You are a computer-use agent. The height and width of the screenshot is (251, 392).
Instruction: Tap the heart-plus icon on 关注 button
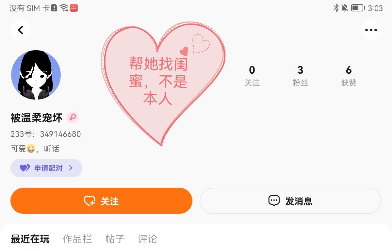(x=89, y=201)
